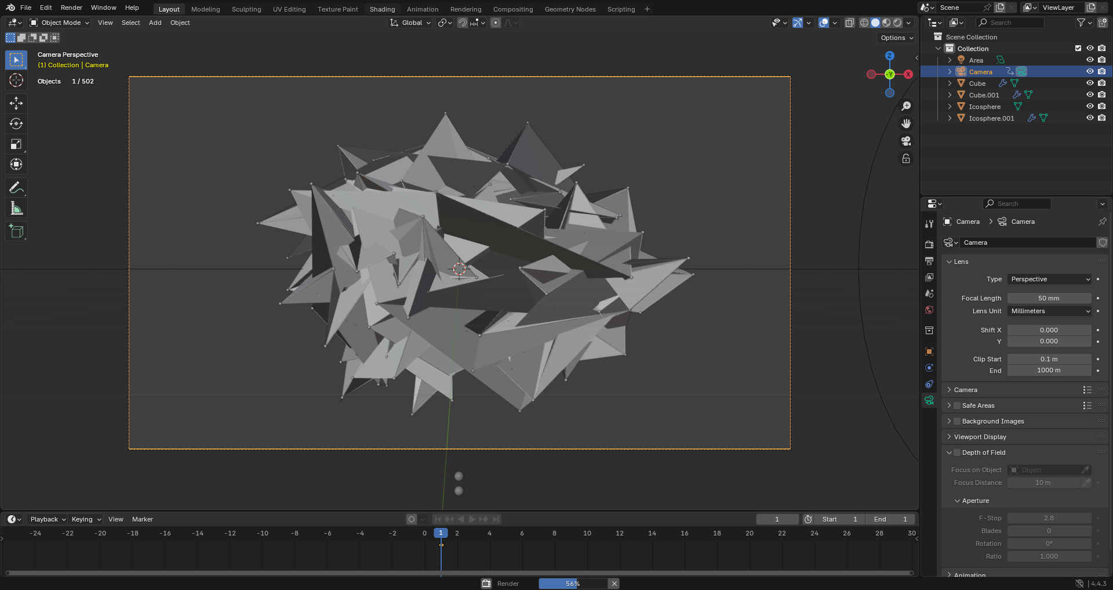Hide the Icosphere object in viewport

tap(1090, 107)
